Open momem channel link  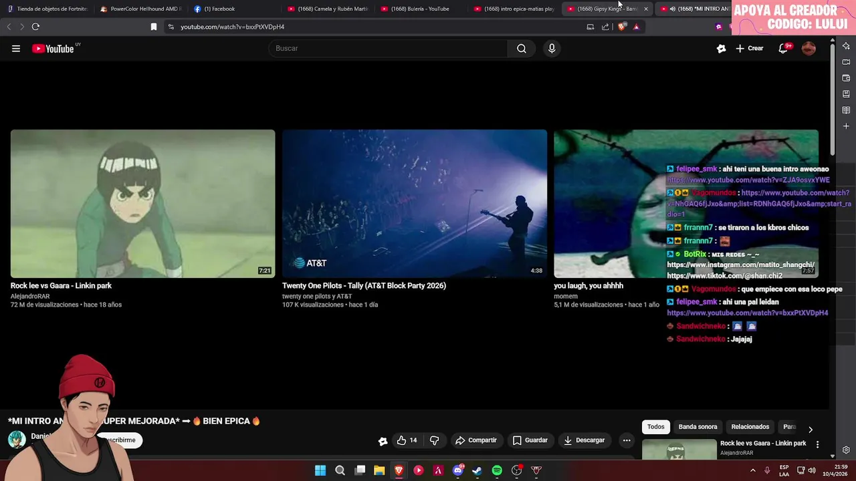point(565,297)
